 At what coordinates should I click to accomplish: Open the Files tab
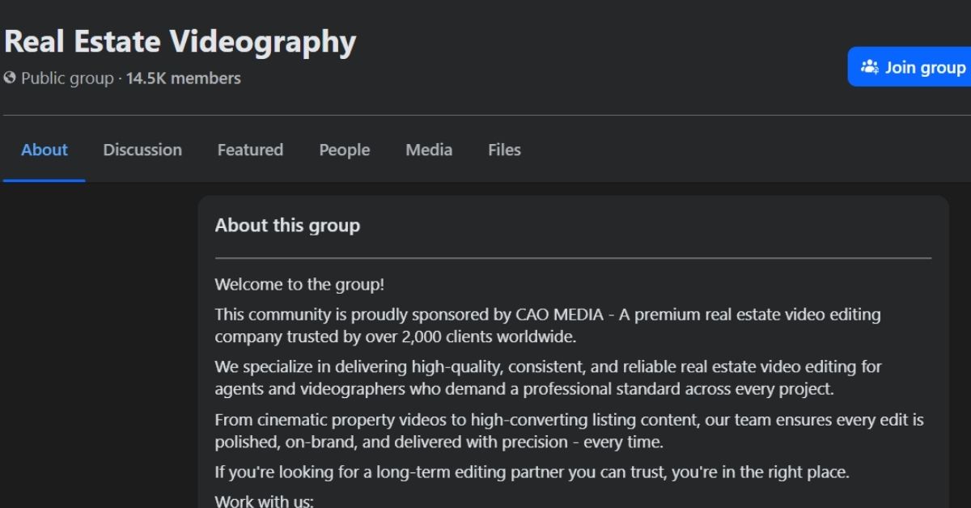[504, 150]
